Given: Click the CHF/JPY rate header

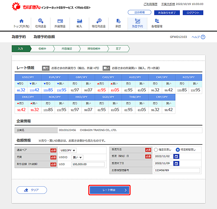Looking at the screenshot, I should coord(162,77).
